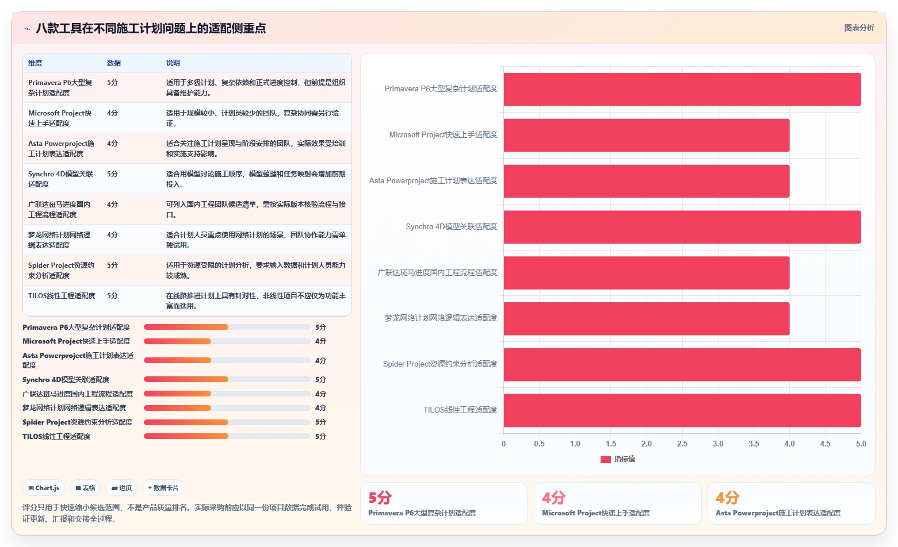Click chart axis label TILOS线性工程适配度

pos(460,410)
